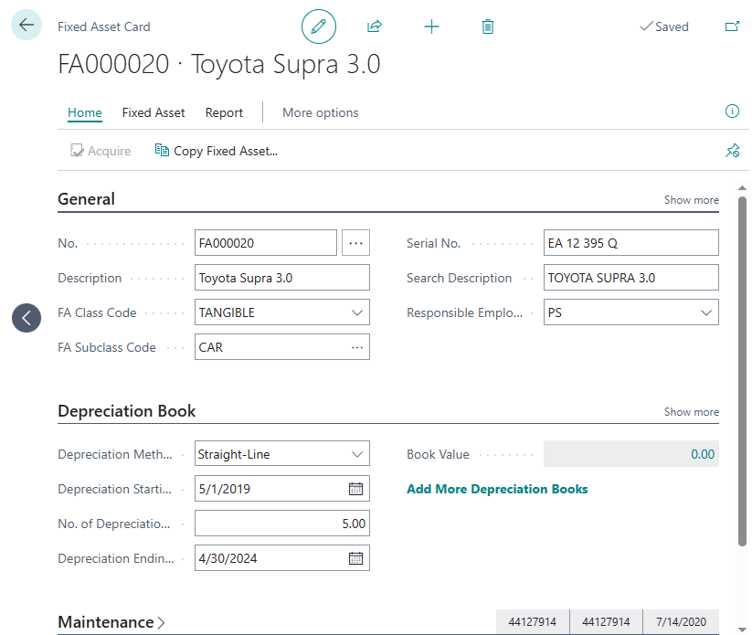Click Add More Depreciation Books link
752x635 pixels.
point(497,489)
